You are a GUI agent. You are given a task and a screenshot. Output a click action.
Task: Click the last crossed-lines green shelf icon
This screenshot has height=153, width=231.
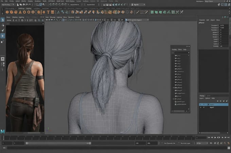(x=182, y=12)
